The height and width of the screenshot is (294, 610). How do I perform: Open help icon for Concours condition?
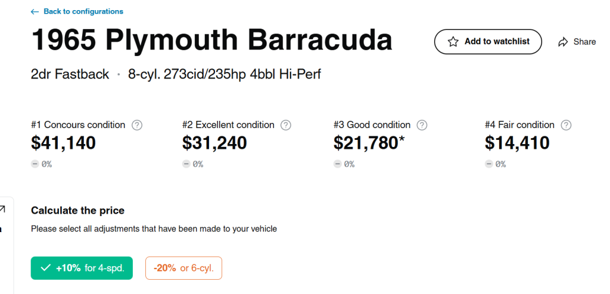click(x=137, y=125)
